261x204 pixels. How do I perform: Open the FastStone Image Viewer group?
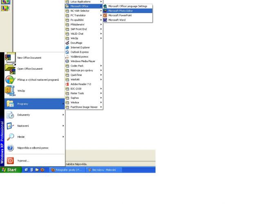coord(84,107)
